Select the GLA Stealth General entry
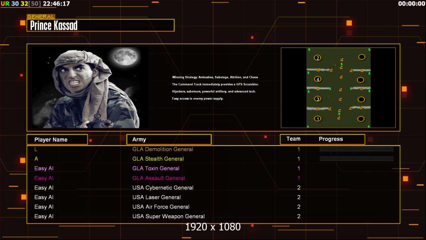This screenshot has width=426, height=240. click(x=158, y=159)
